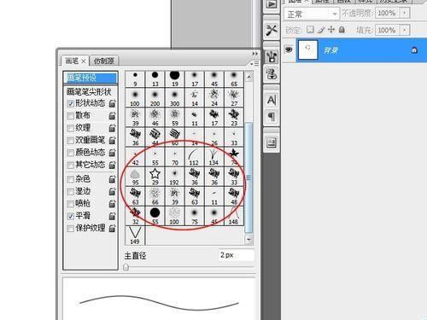Enable the 保护纹理 checkbox

tap(71, 229)
